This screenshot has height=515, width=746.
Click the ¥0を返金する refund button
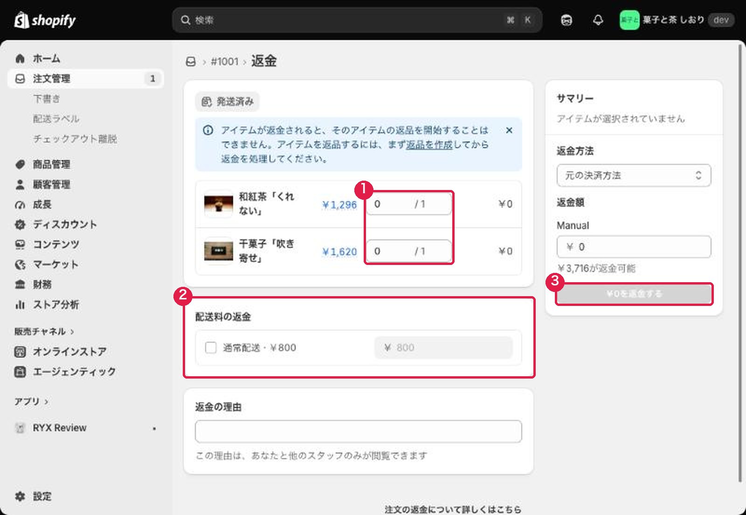(634, 294)
